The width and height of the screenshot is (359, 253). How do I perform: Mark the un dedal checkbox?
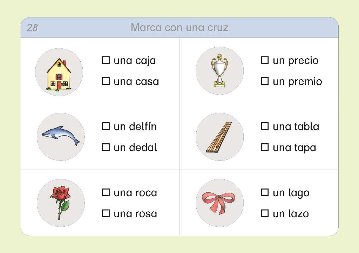(106, 147)
